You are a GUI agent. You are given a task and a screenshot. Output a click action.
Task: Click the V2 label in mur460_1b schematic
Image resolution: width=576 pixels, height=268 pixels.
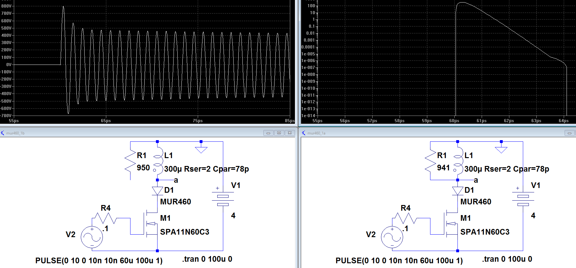point(71,235)
